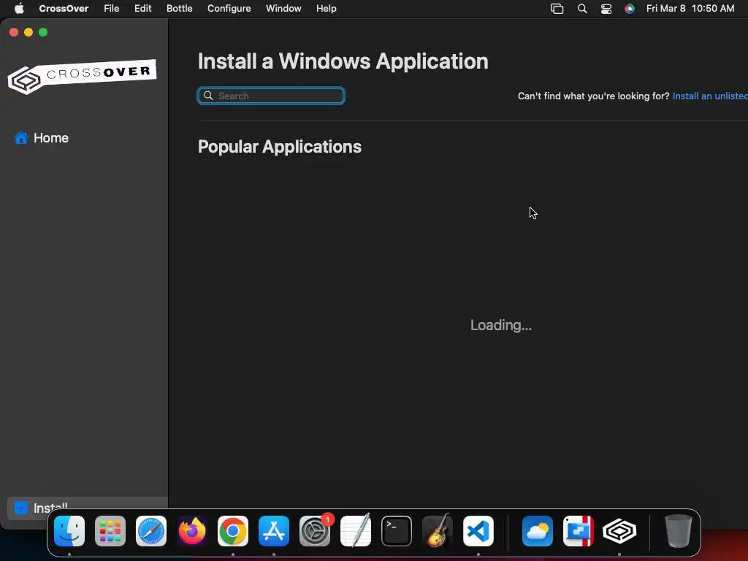Image resolution: width=748 pixels, height=561 pixels.
Task: Click the CrossOver icon in the Dock
Action: [x=619, y=531]
